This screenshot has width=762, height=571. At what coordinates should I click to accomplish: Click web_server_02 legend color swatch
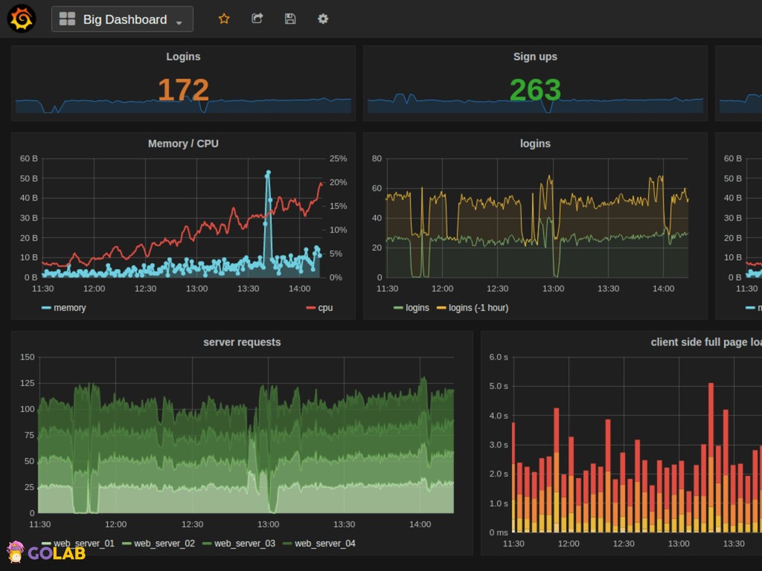126,544
